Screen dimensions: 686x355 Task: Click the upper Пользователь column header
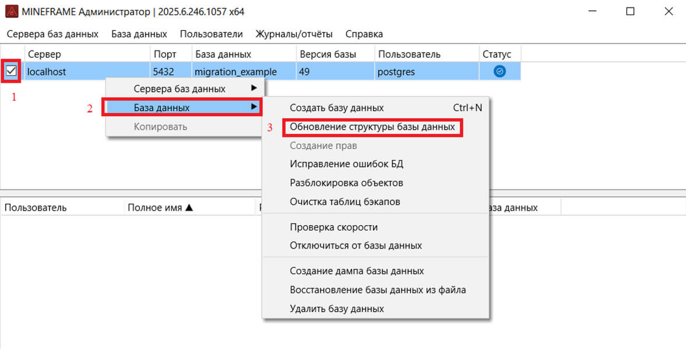click(427, 54)
